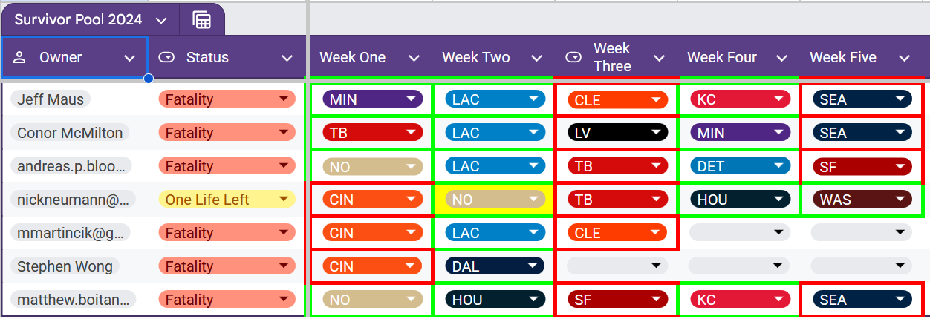930x319 pixels.
Task: Select the Stephen Wong owner chip
Action: (65, 266)
